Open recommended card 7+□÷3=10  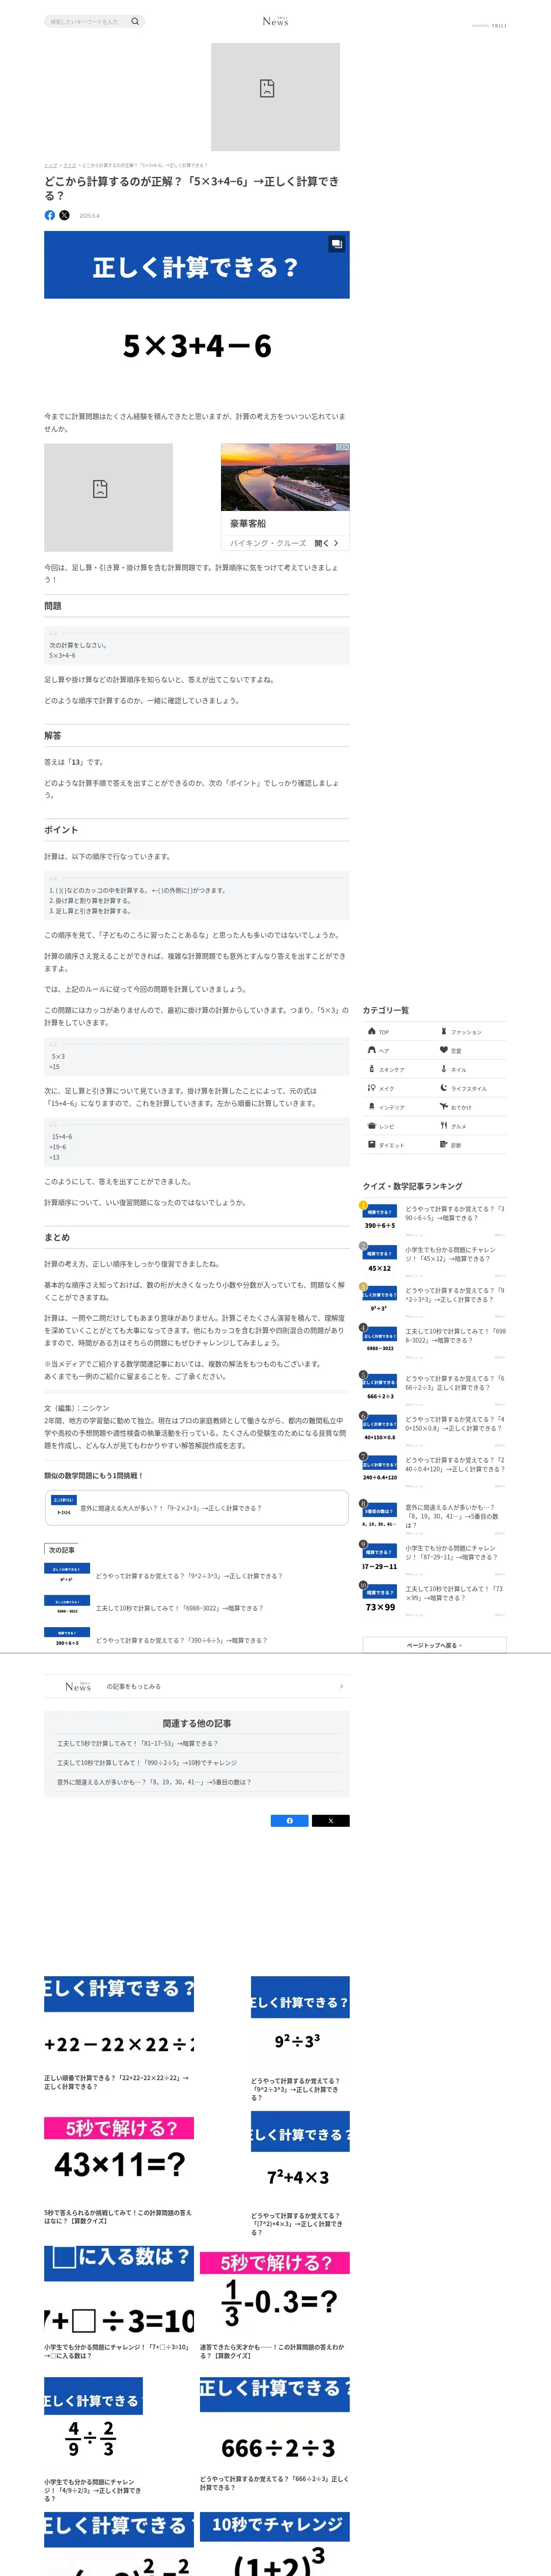(119, 2302)
